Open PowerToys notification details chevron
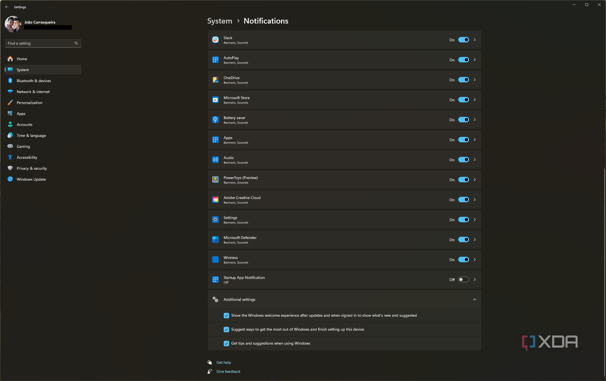This screenshot has width=606, height=381. click(x=474, y=180)
